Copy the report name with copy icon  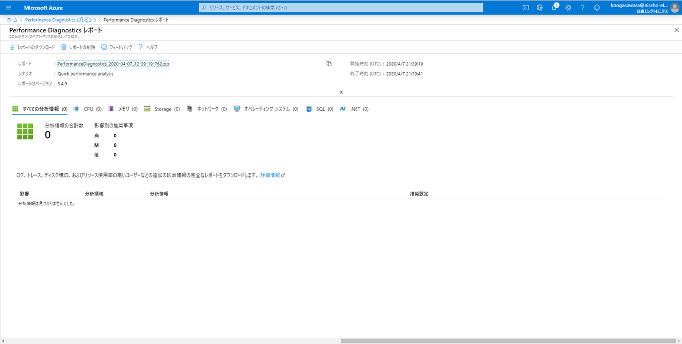pos(329,64)
